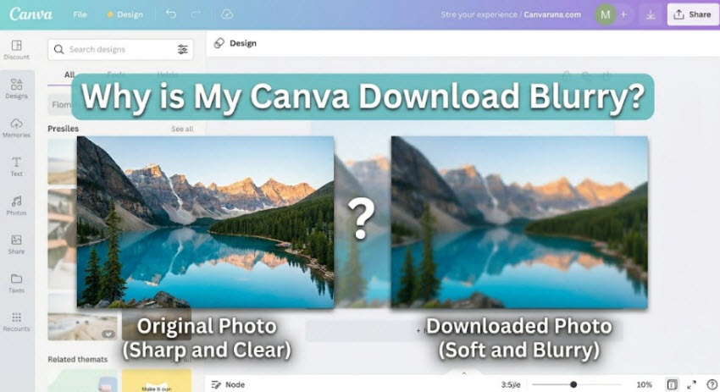Viewport: 720px width, 392px height.
Task: Click the 10% zoom value
Action: (644, 384)
